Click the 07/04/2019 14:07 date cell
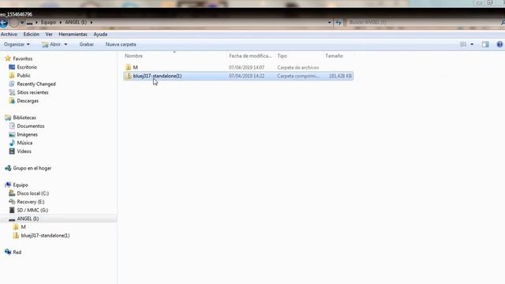The height and width of the screenshot is (284, 505). coord(246,67)
